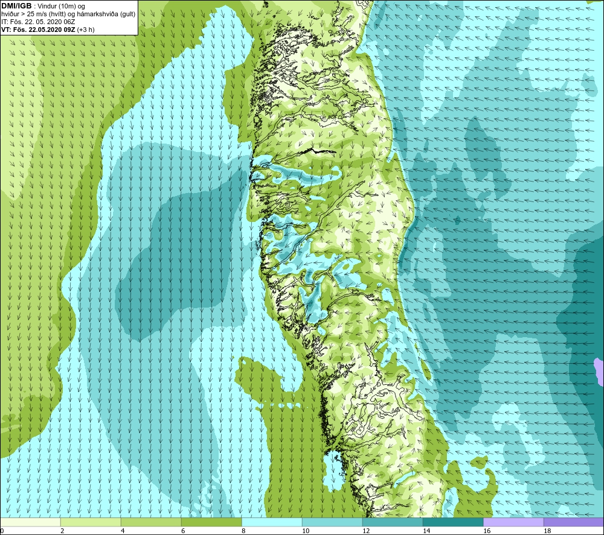Click the legend label '18'

(x=547, y=531)
